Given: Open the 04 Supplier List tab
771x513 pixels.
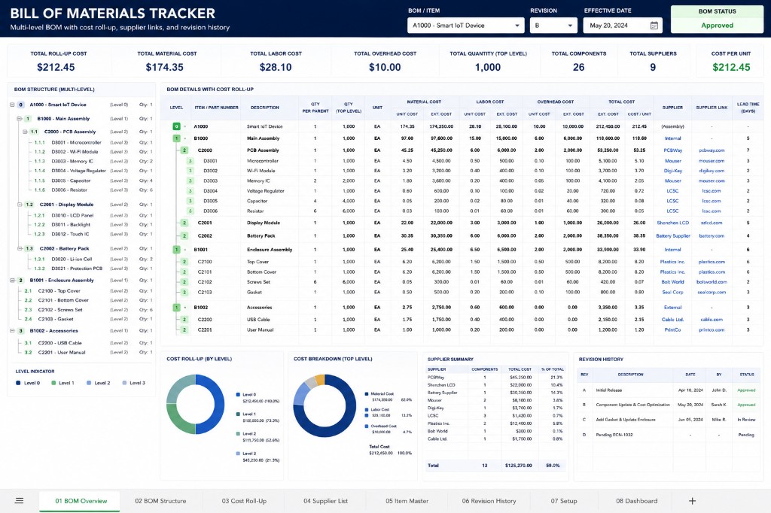Looking at the screenshot, I should click(x=325, y=501).
